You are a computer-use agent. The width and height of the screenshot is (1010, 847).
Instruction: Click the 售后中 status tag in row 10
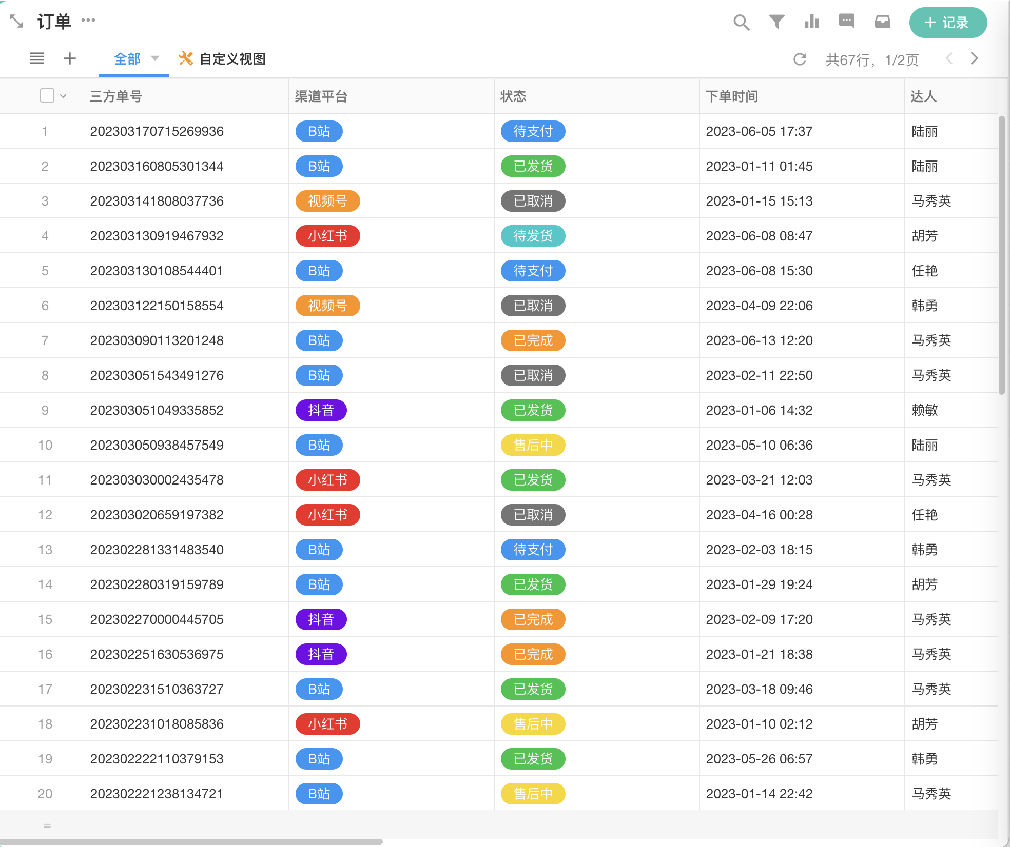pos(533,445)
